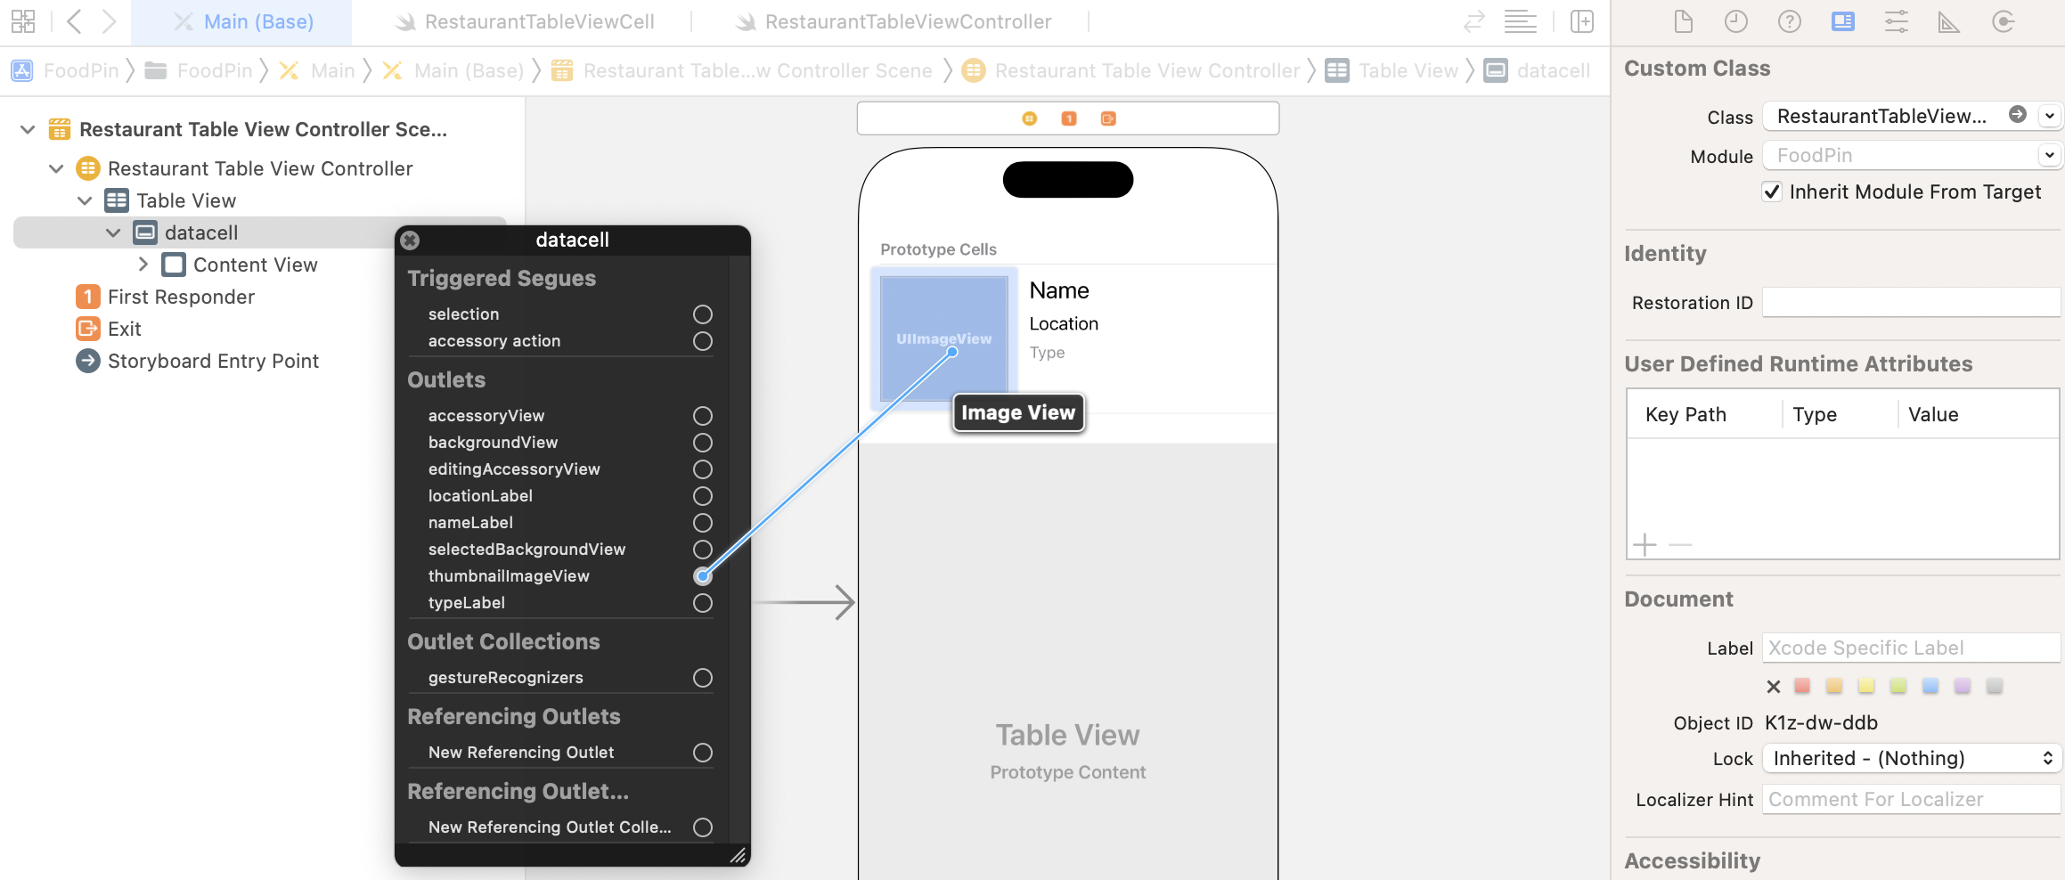
Task: Click FoodPin project in breadcrumb bar
Action: [x=80, y=71]
